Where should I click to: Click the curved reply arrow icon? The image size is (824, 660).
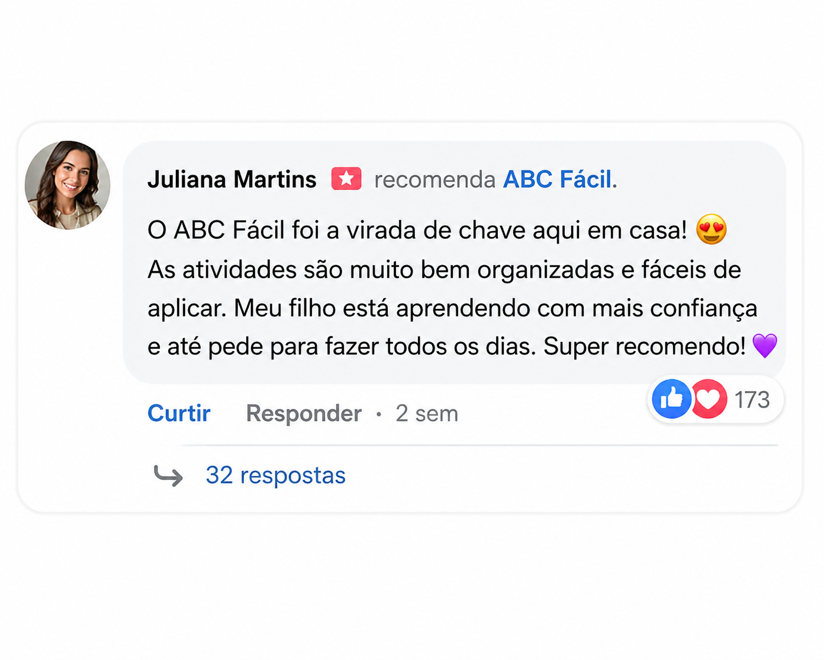tap(168, 475)
